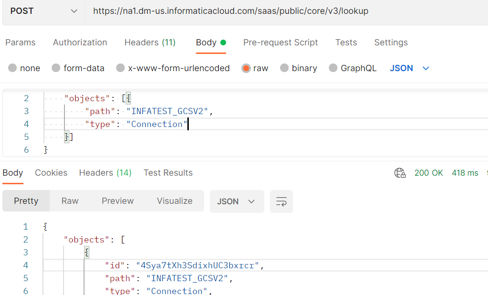Click the response id value 4Sya7tXh3SdixhUC3bxrcr
This screenshot has width=488, height=295.
click(x=197, y=265)
